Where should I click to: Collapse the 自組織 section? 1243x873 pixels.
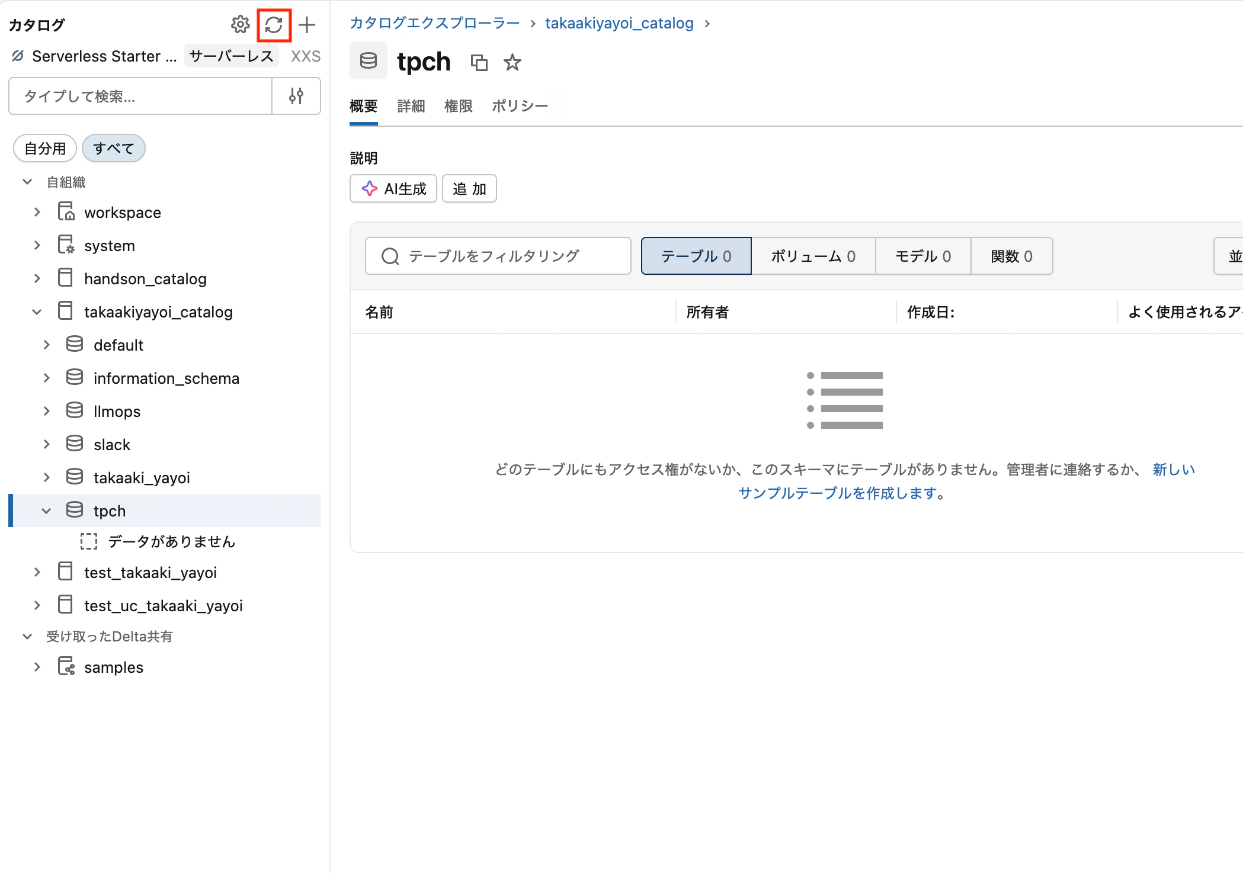click(27, 182)
